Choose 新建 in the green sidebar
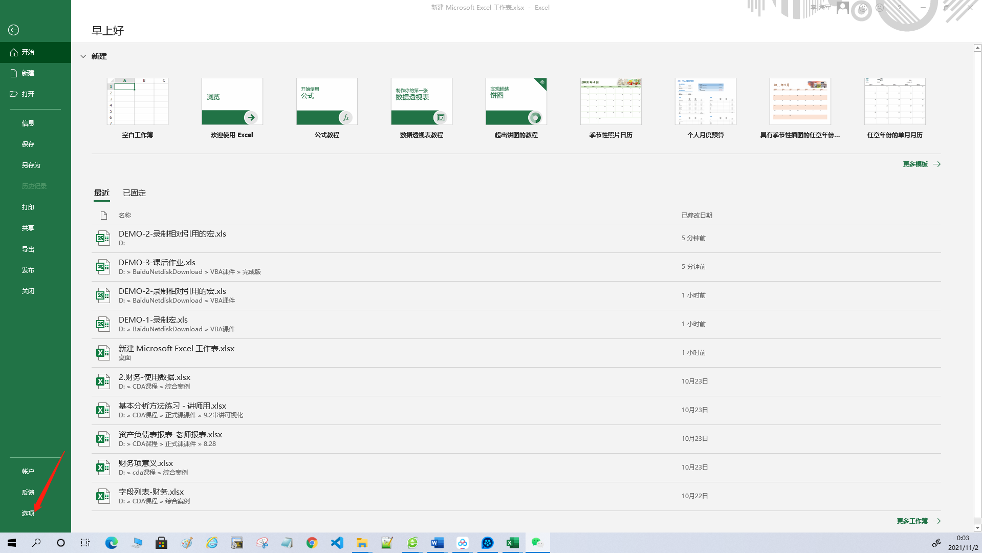982x553 pixels. click(35, 73)
